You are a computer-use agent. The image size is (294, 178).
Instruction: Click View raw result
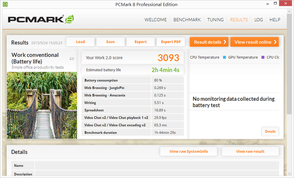tap(250, 152)
